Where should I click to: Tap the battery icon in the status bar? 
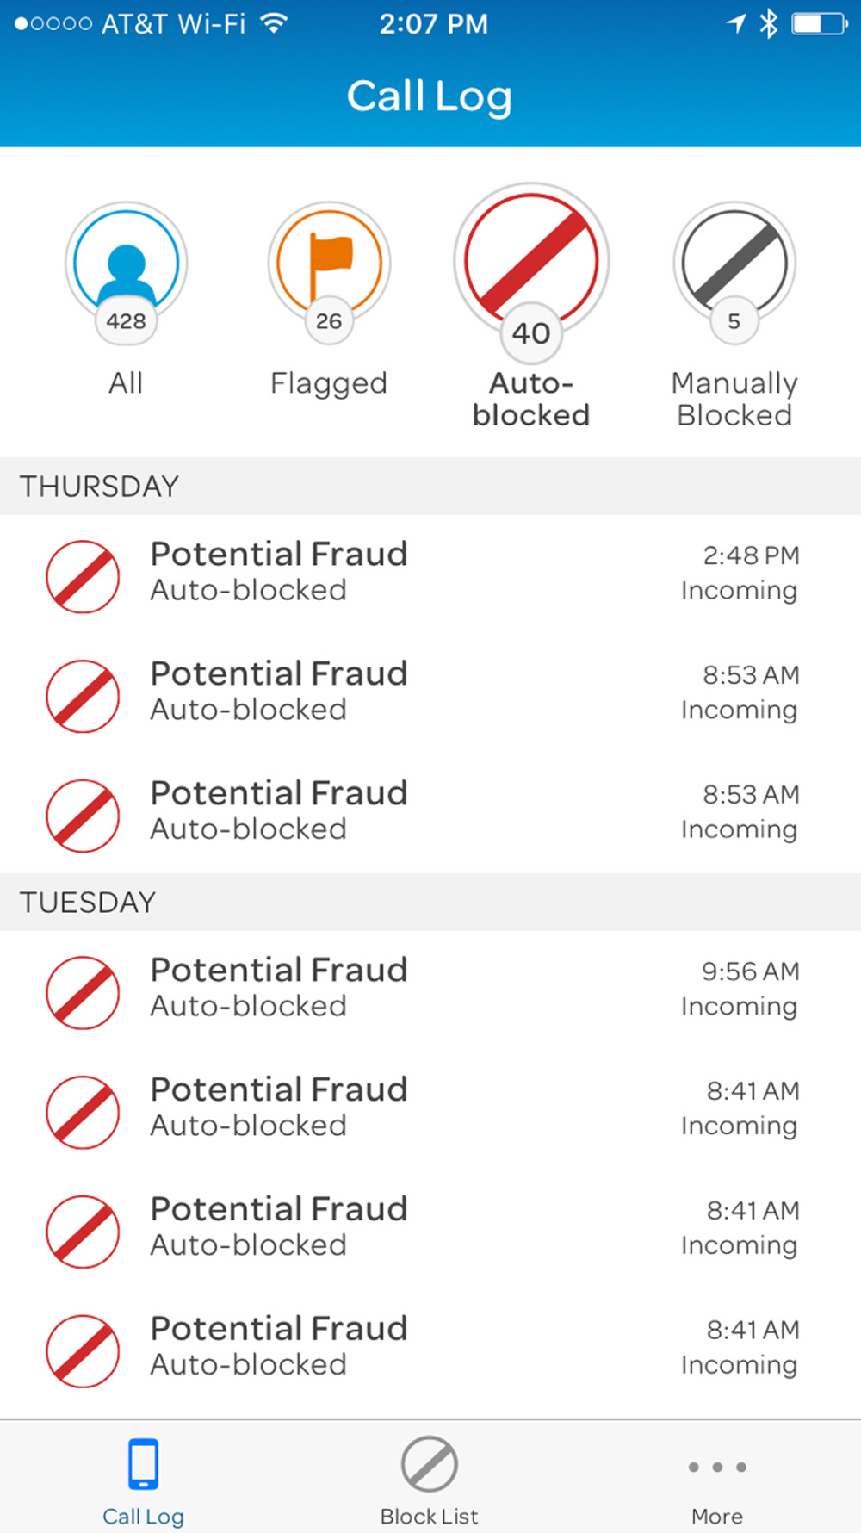(x=819, y=24)
